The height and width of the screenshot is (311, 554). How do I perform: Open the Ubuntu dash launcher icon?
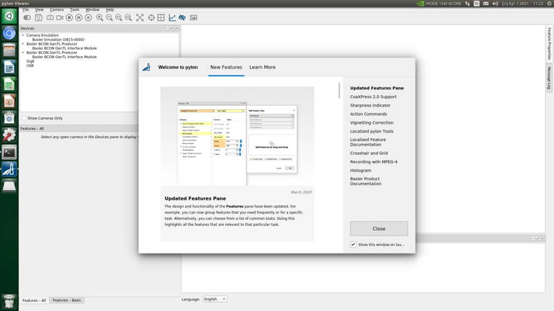tap(9, 16)
